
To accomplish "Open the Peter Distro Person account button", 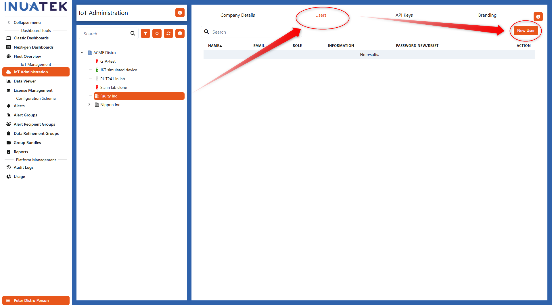I will coord(36,300).
